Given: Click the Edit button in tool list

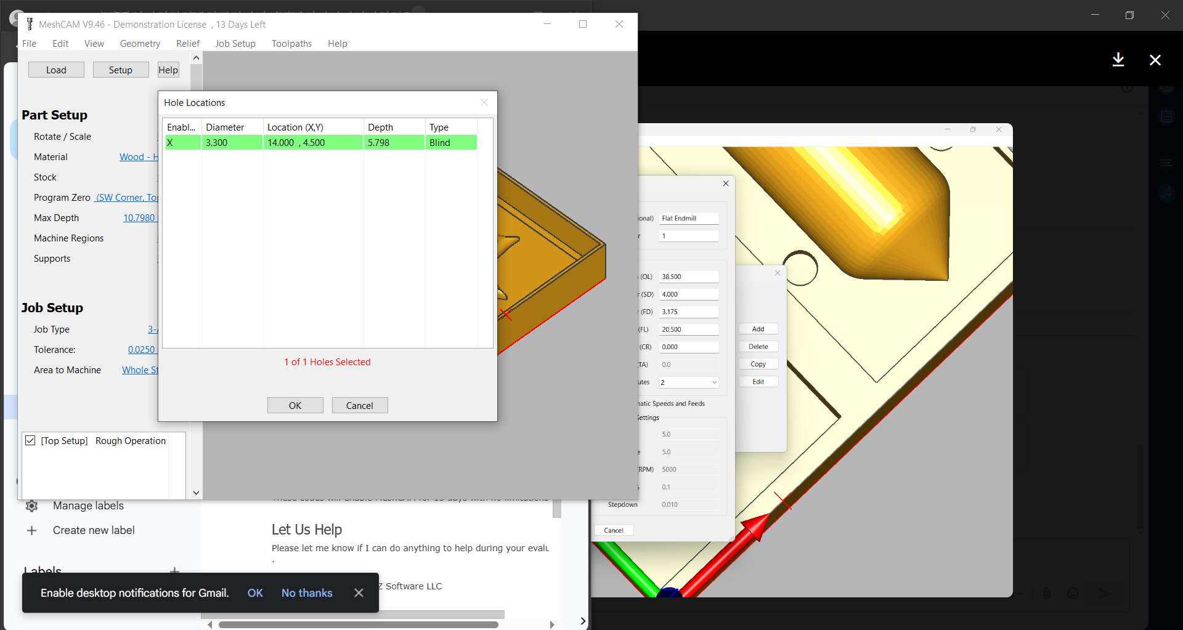Looking at the screenshot, I should (758, 382).
